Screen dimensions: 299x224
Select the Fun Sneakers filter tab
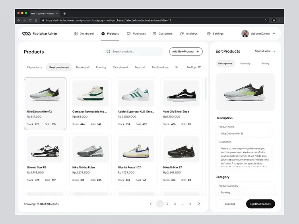pos(160,67)
